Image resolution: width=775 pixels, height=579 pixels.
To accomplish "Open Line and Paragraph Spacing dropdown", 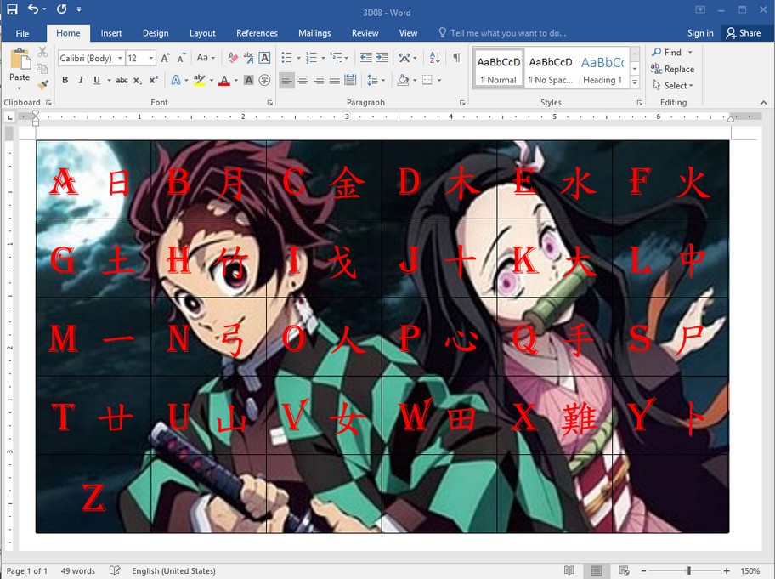I will [376, 80].
